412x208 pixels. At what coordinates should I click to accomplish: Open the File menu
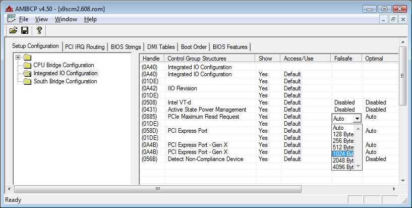tap(23, 19)
